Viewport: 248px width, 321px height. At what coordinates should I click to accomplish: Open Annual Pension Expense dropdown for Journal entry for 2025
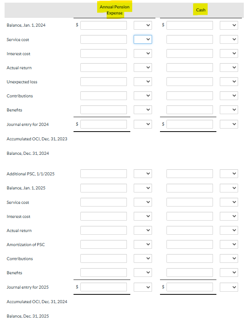(x=143, y=287)
